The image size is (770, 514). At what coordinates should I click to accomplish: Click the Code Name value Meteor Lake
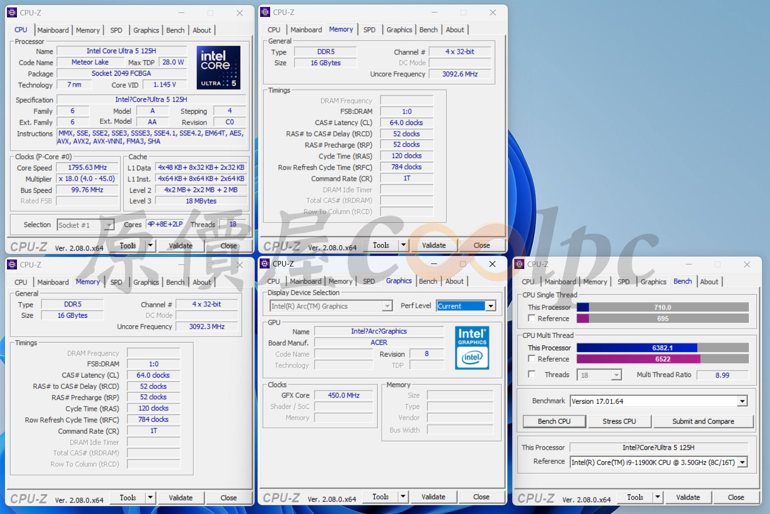90,62
